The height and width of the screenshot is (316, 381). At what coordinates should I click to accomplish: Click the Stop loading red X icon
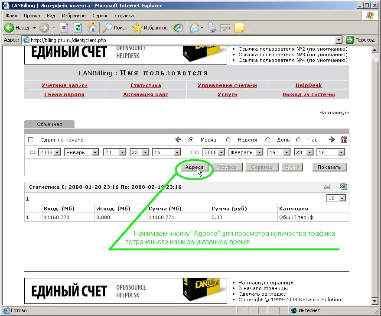click(x=64, y=28)
